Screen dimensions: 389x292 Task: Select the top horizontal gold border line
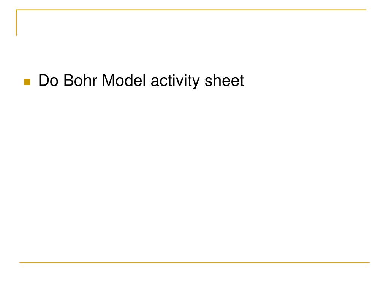click(191, 10)
